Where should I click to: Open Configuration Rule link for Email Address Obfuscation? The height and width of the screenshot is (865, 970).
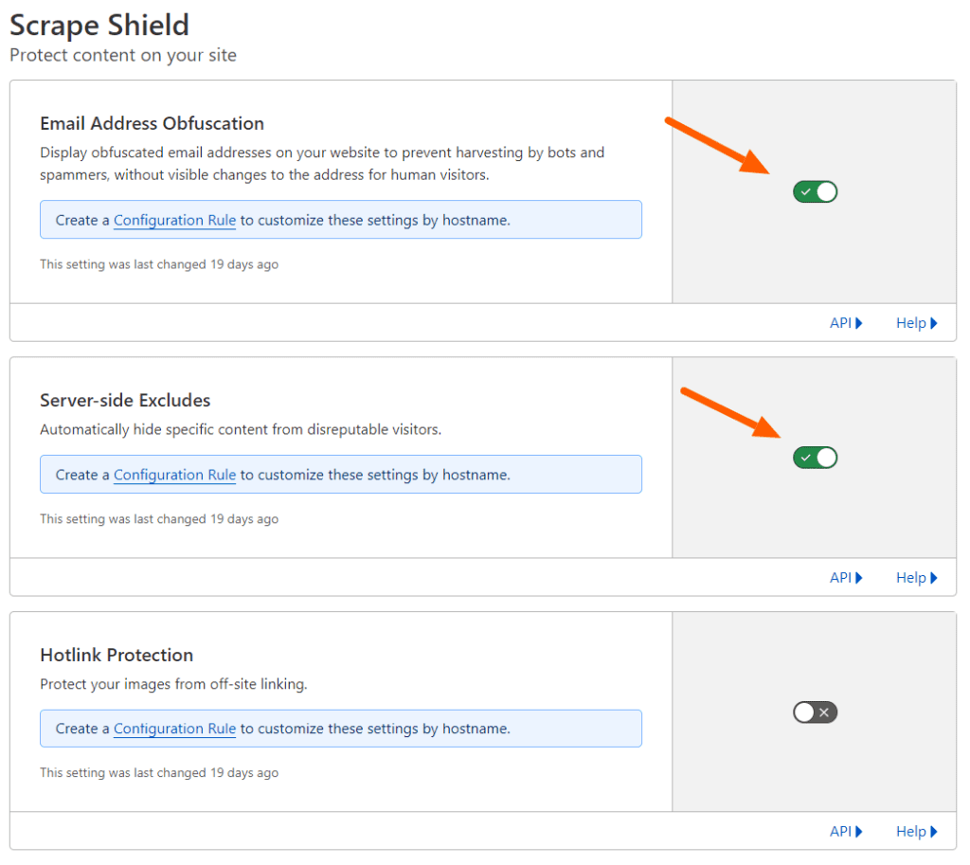pos(174,220)
